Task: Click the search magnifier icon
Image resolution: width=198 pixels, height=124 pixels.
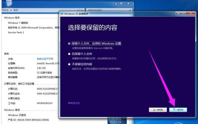Action: click(130, 10)
